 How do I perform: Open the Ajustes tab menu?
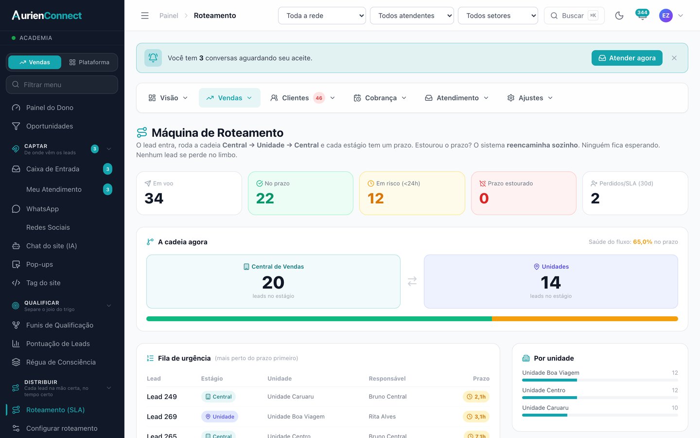click(x=530, y=98)
